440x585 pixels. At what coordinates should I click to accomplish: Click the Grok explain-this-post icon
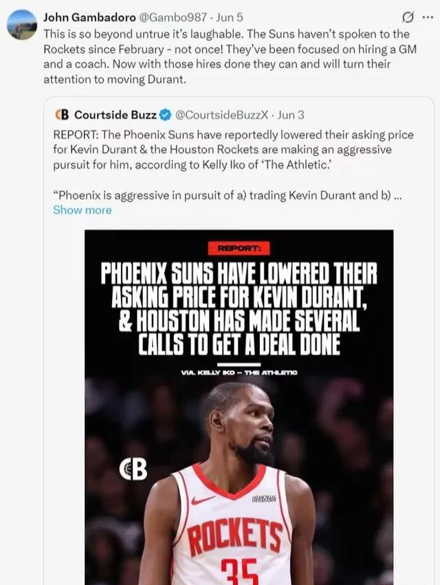coord(408,17)
